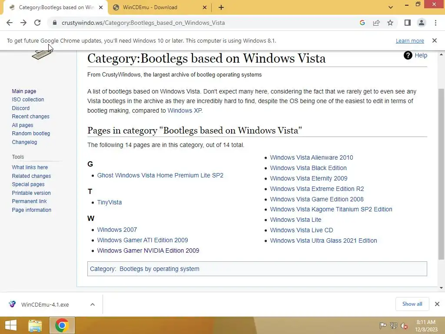
Task: Open What links here tool
Action: (x=30, y=167)
